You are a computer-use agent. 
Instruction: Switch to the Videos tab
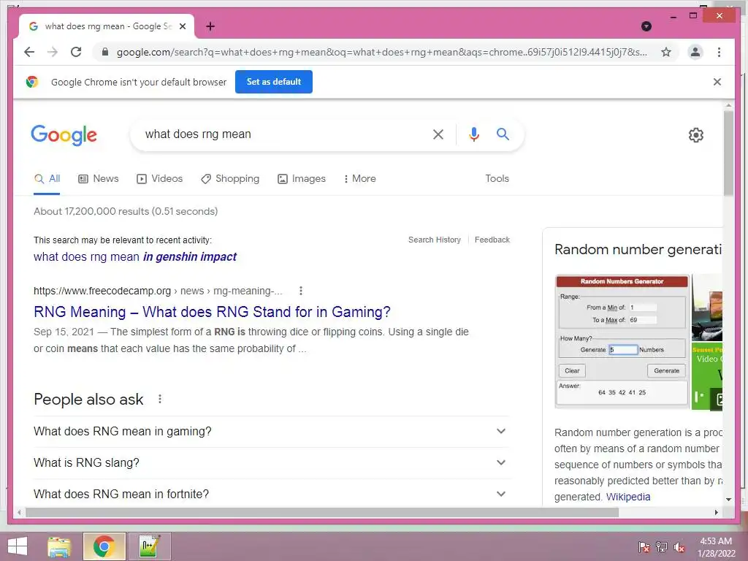(159, 178)
